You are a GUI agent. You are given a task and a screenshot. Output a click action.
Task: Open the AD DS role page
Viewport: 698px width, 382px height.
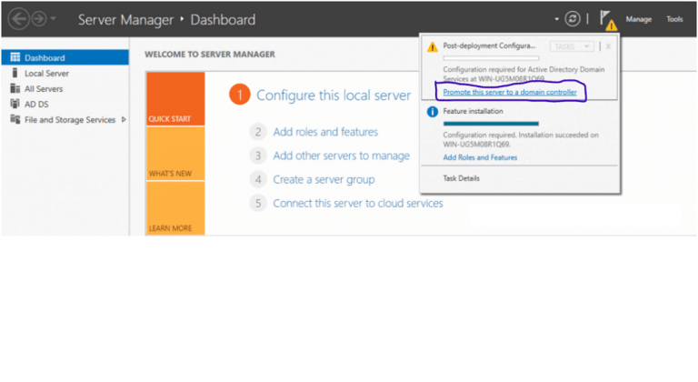click(36, 105)
